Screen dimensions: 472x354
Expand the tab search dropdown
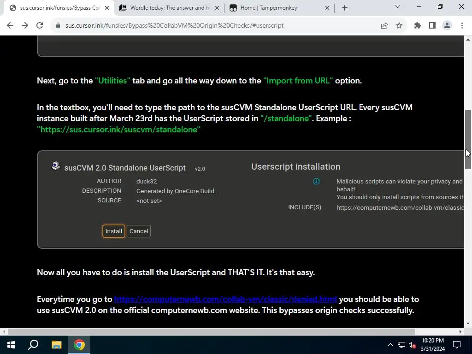398,6
